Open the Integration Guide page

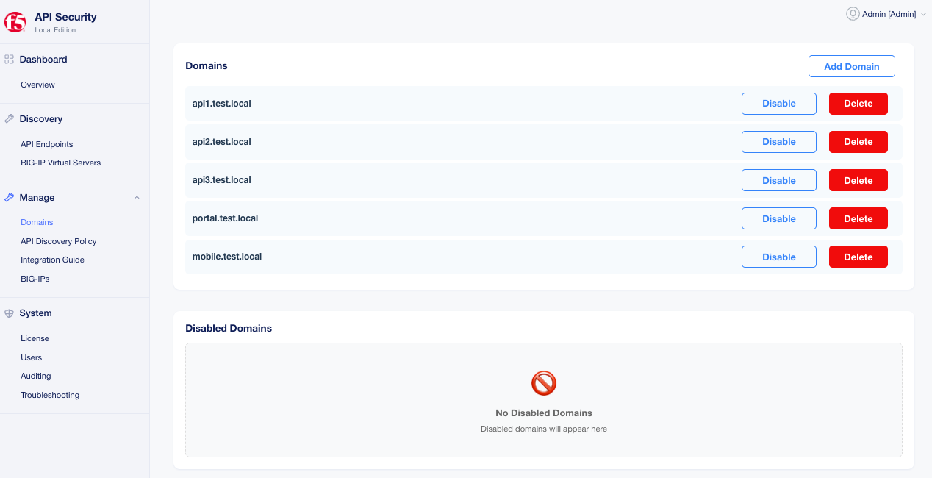(x=52, y=260)
